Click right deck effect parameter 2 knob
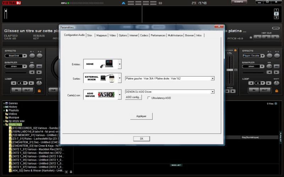284x177 pixels. point(277,56)
